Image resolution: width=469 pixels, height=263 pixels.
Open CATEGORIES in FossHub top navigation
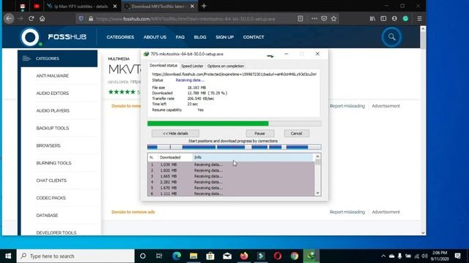point(120,37)
